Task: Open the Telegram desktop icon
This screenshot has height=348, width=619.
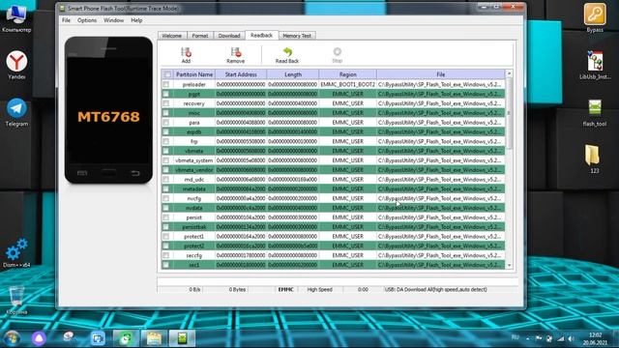Action: tap(16, 108)
